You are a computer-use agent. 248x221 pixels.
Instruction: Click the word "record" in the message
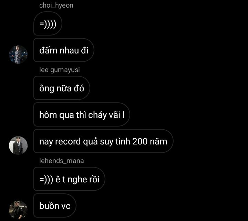point(68,141)
